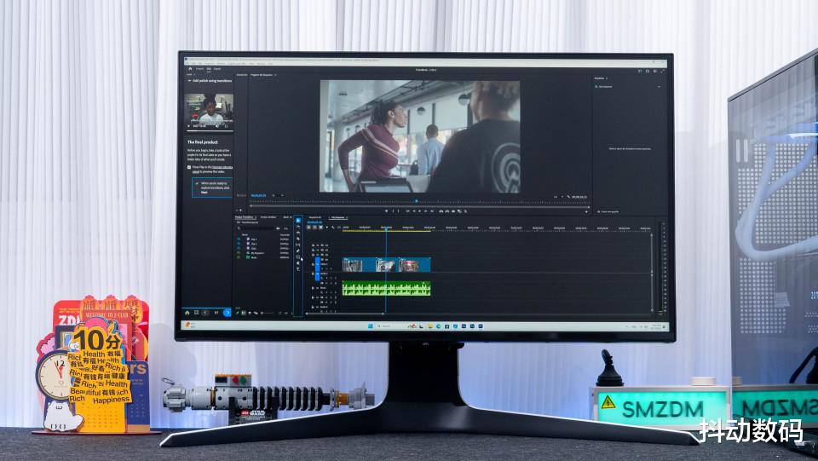Screen dimensions: 818x461
Task: Click the tutorial video volume icon
Action: (x=217, y=125)
